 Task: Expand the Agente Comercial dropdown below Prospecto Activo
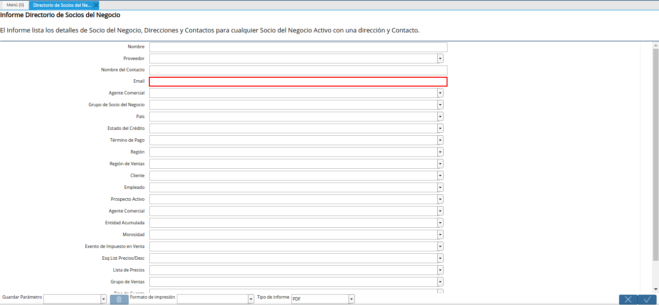click(x=440, y=211)
